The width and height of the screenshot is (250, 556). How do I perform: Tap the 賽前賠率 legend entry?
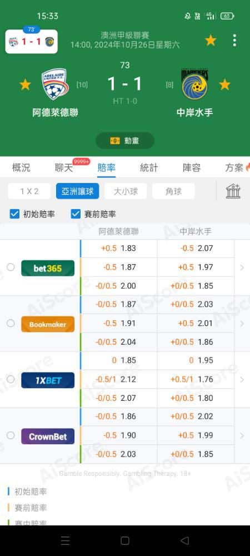click(x=31, y=508)
